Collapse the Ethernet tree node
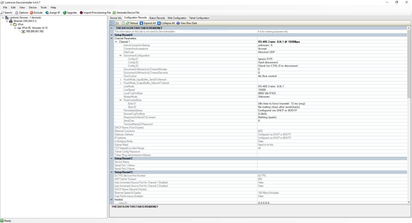 coord(7,21)
